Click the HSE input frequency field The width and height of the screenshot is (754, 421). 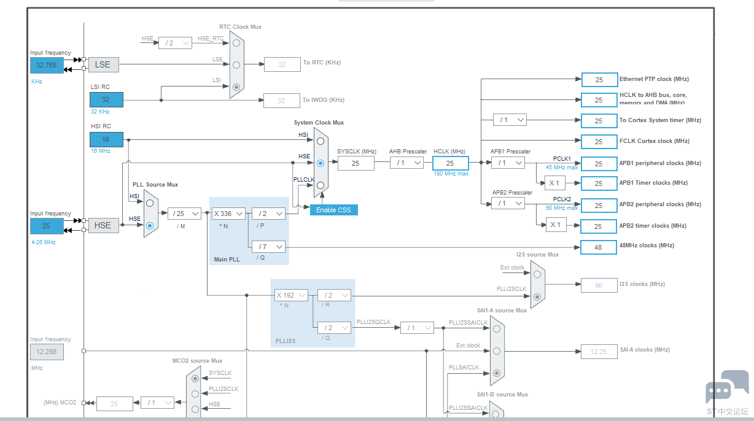pyautogui.click(x=47, y=226)
